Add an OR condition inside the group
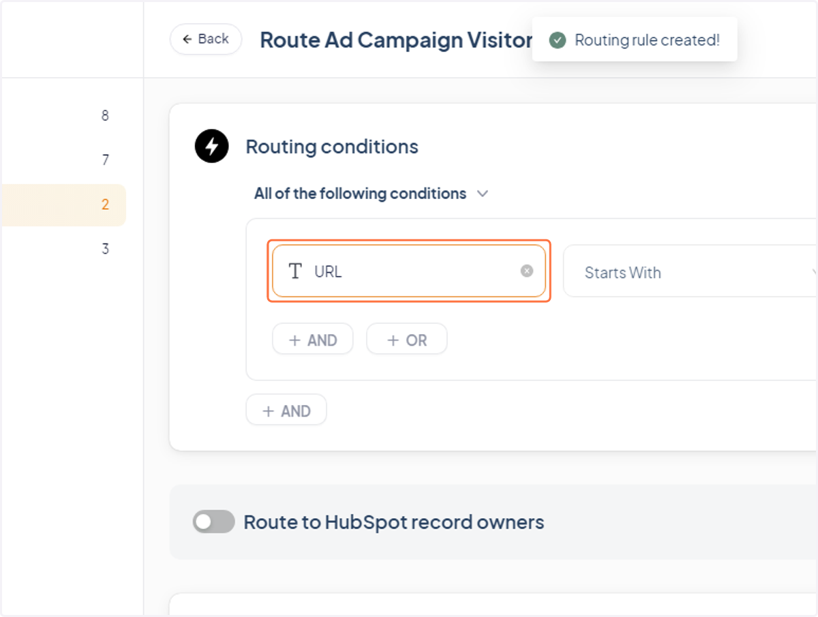This screenshot has width=818, height=617. tap(407, 339)
